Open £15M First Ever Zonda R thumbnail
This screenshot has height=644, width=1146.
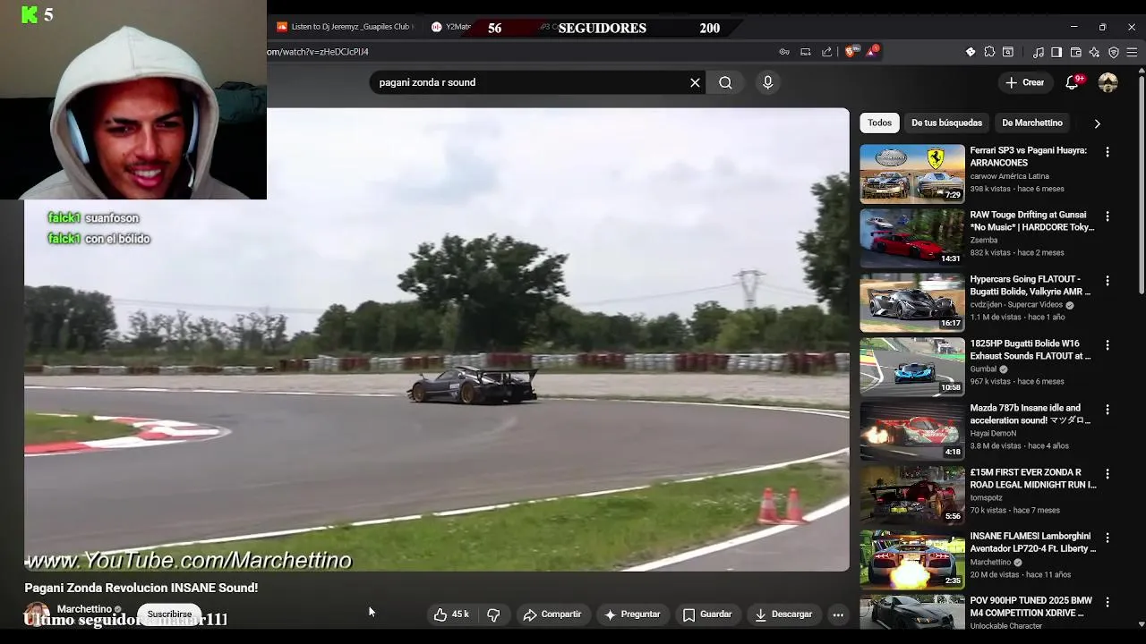(912, 496)
